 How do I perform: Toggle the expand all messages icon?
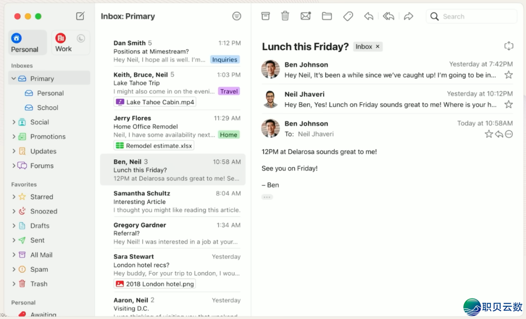pos(509,46)
